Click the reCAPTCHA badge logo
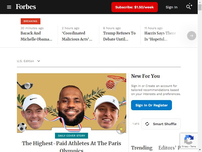This screenshot has width=202, height=152. point(189,139)
